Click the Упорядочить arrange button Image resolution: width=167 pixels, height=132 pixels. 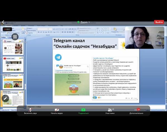pos(115,30)
